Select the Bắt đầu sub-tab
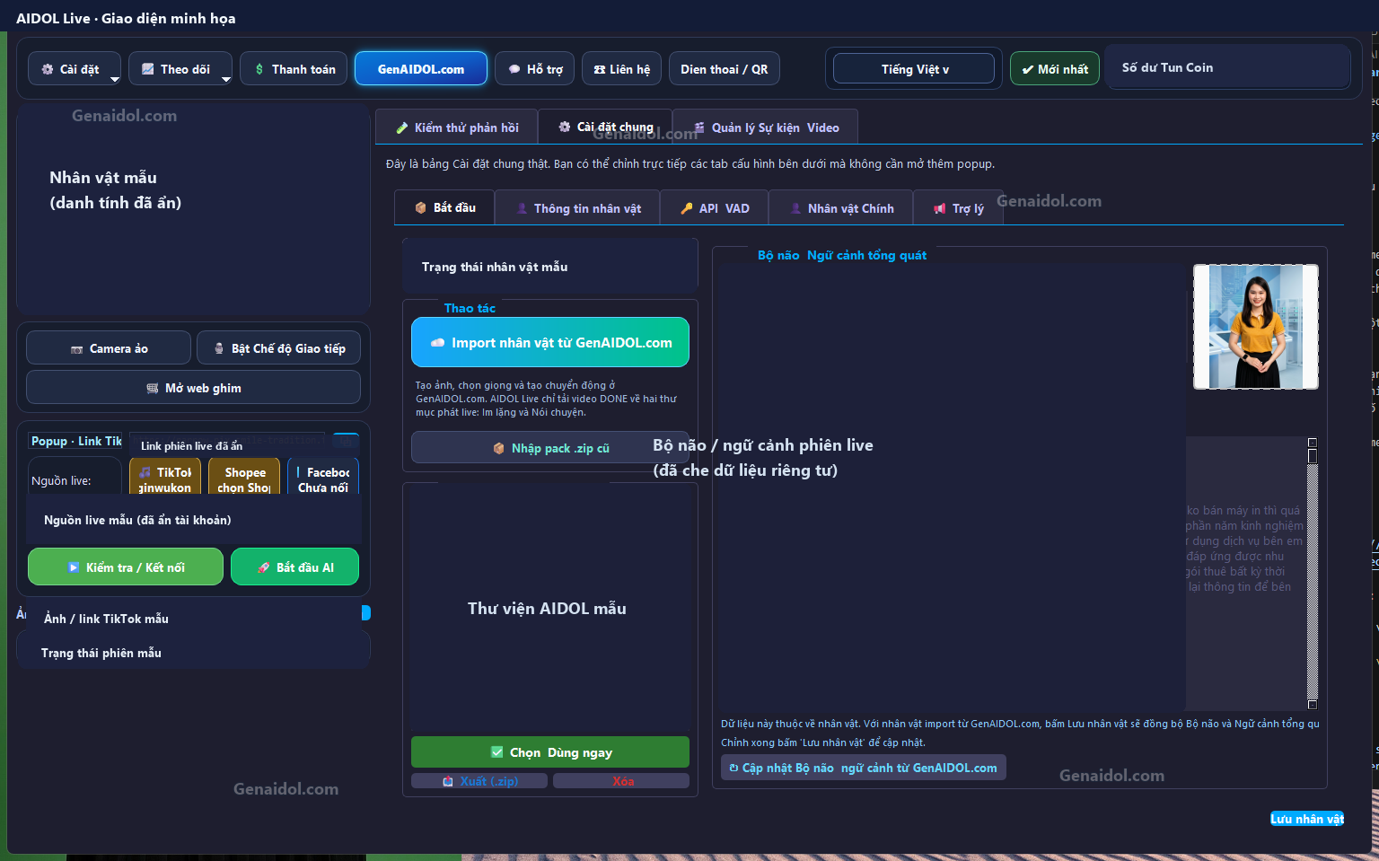1379x861 pixels. click(x=444, y=207)
